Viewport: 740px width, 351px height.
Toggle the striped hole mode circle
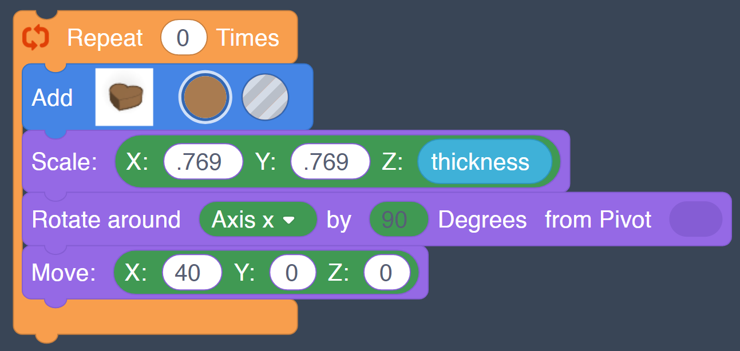(x=265, y=97)
